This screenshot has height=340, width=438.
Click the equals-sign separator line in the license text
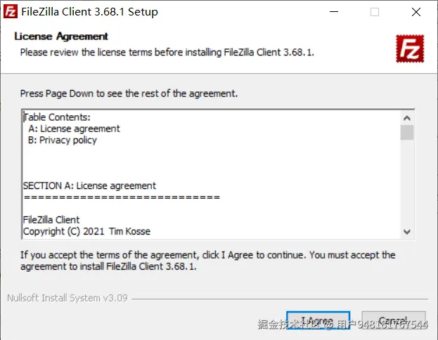[x=121, y=197]
